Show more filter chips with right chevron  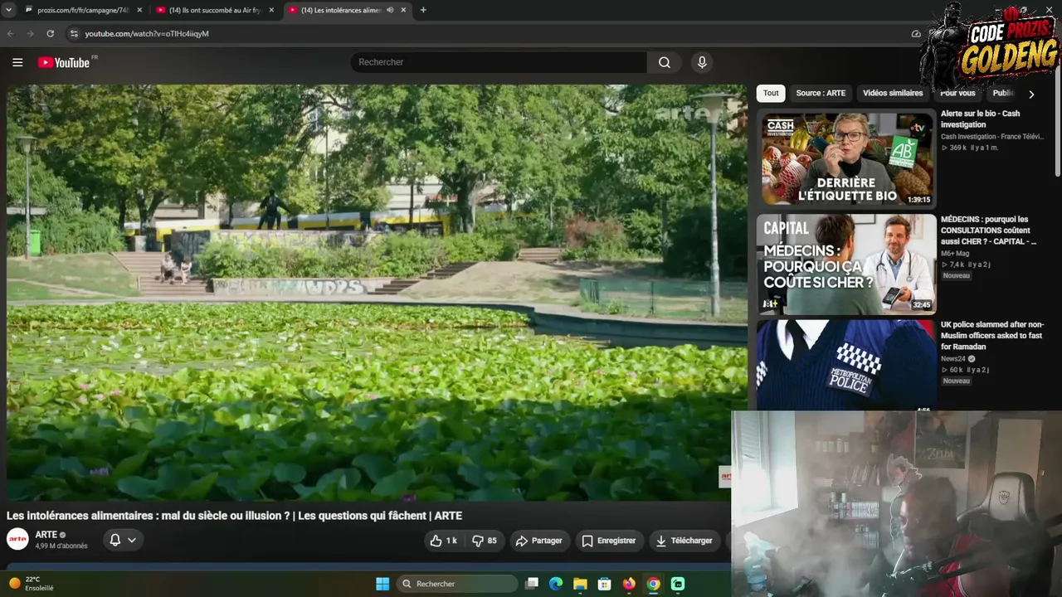tap(1031, 94)
